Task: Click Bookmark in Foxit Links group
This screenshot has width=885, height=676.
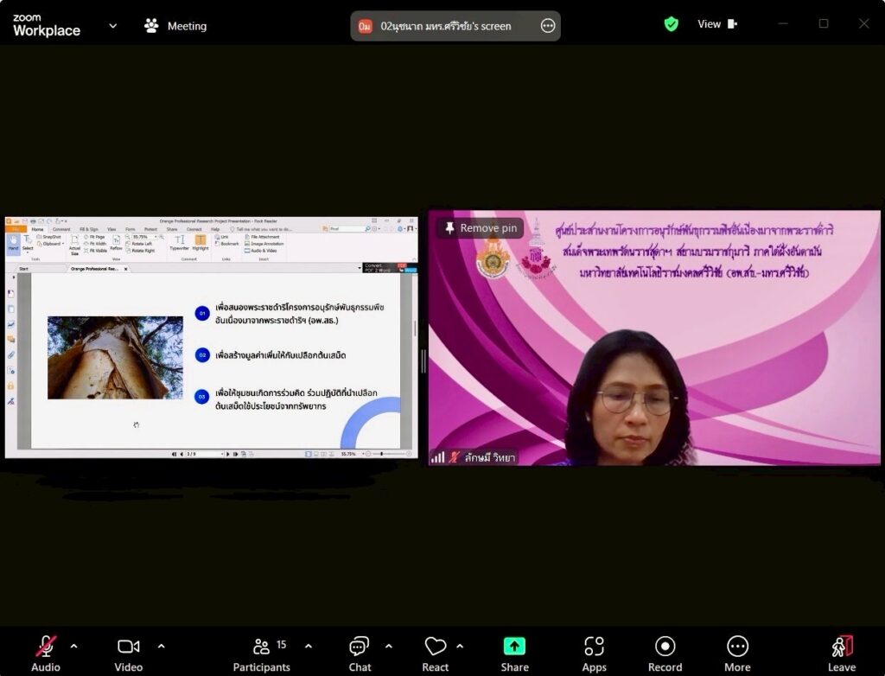Action: 227,244
